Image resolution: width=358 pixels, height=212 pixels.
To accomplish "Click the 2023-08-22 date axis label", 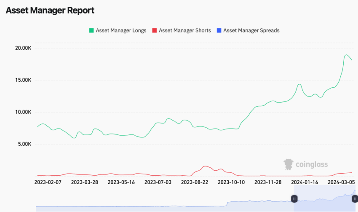I will tap(195, 182).
